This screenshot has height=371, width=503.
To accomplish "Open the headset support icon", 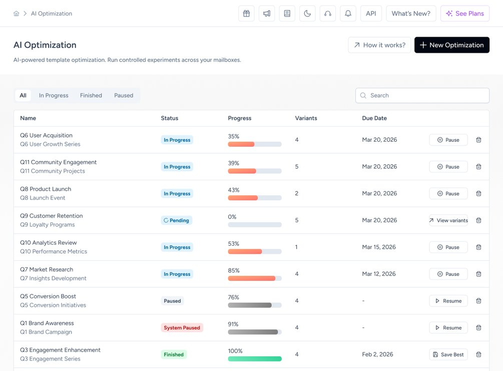I will [x=327, y=14].
